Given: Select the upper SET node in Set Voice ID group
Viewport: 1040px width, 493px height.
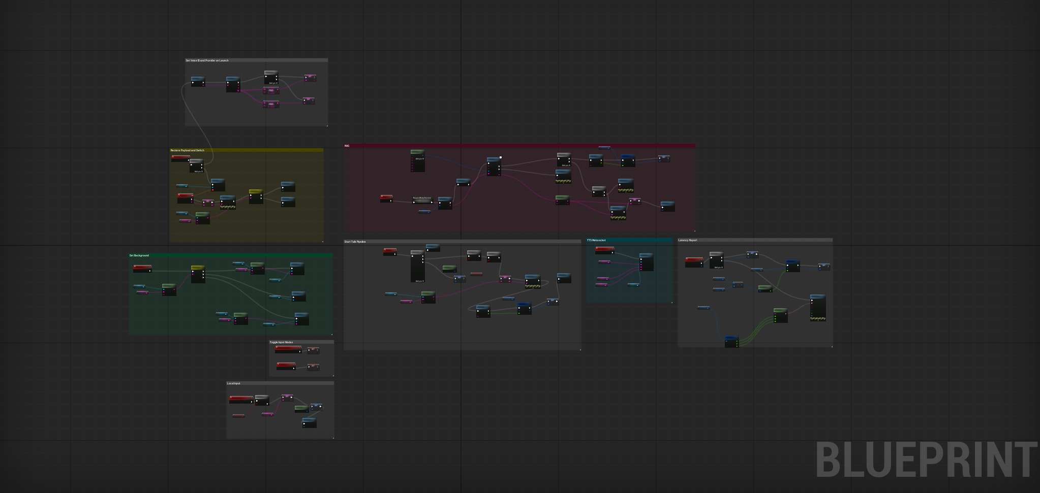Looking at the screenshot, I should (310, 78).
